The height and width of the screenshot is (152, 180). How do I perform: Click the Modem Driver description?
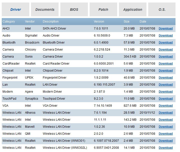[x=52, y=91]
